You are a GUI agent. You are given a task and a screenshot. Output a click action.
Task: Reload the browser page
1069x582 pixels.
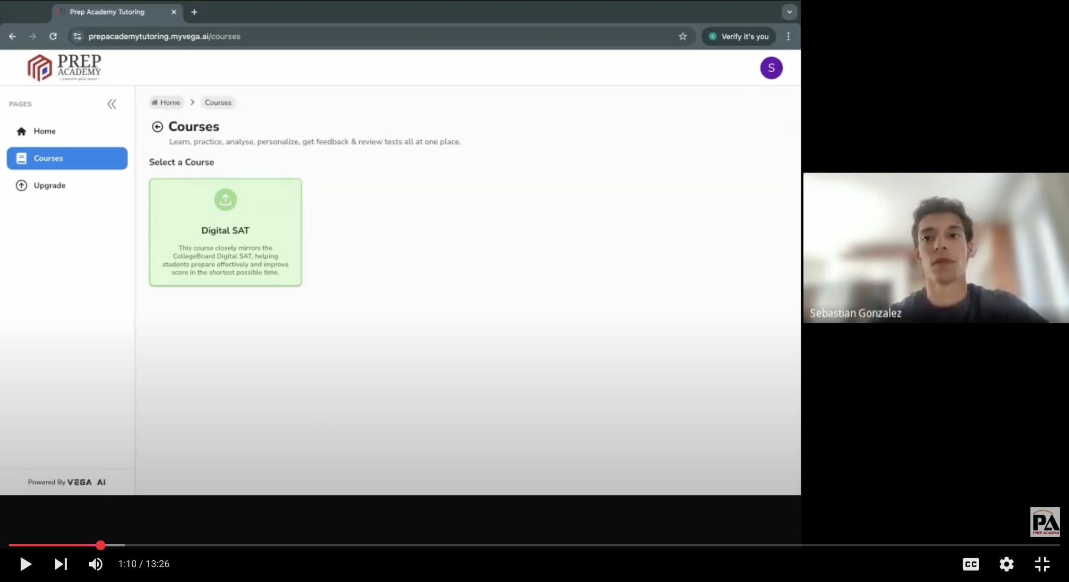(53, 36)
